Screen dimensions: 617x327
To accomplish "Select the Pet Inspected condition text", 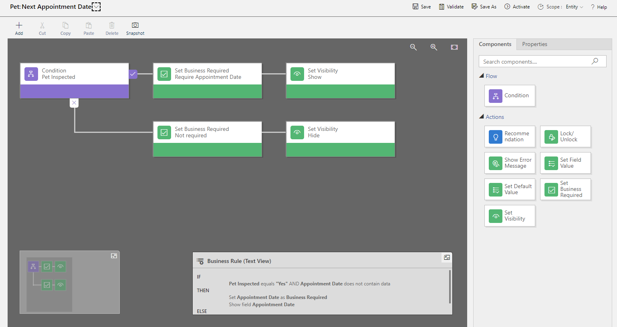I will tap(58, 77).
